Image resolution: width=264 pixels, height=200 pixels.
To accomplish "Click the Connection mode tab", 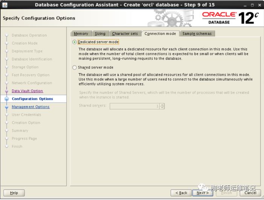I will tap(160, 34).
